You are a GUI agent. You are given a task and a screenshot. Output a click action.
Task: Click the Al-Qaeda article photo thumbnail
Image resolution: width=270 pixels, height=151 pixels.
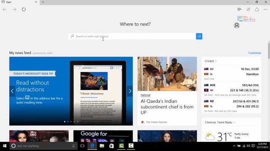[x=167, y=74]
